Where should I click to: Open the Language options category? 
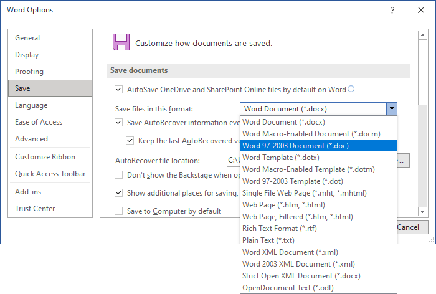(50, 105)
